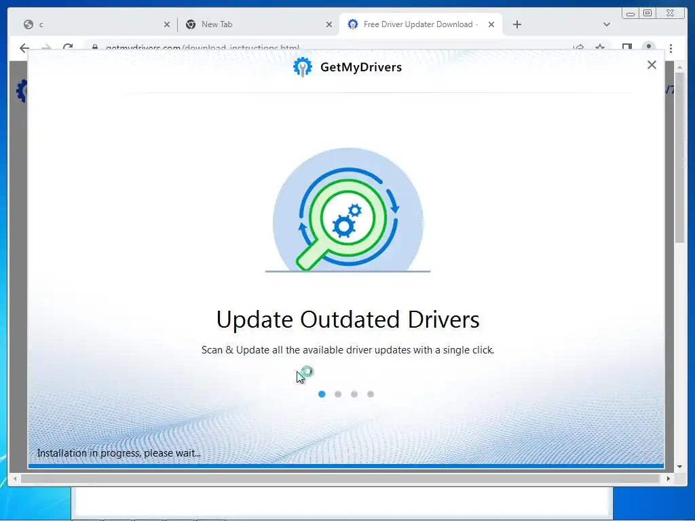This screenshot has height=521, width=695.
Task: Open a new browser tab
Action: click(516, 24)
